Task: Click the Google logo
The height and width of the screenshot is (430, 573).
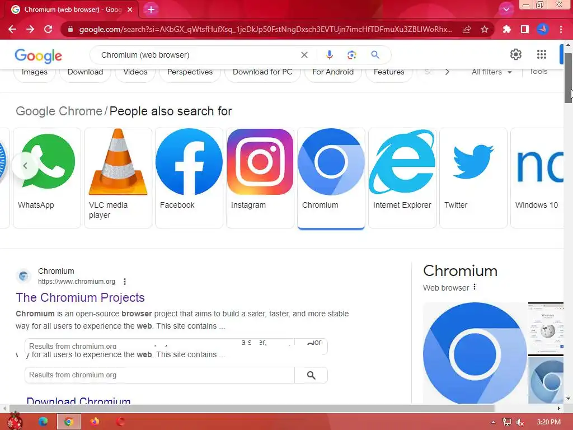Action: [39, 56]
